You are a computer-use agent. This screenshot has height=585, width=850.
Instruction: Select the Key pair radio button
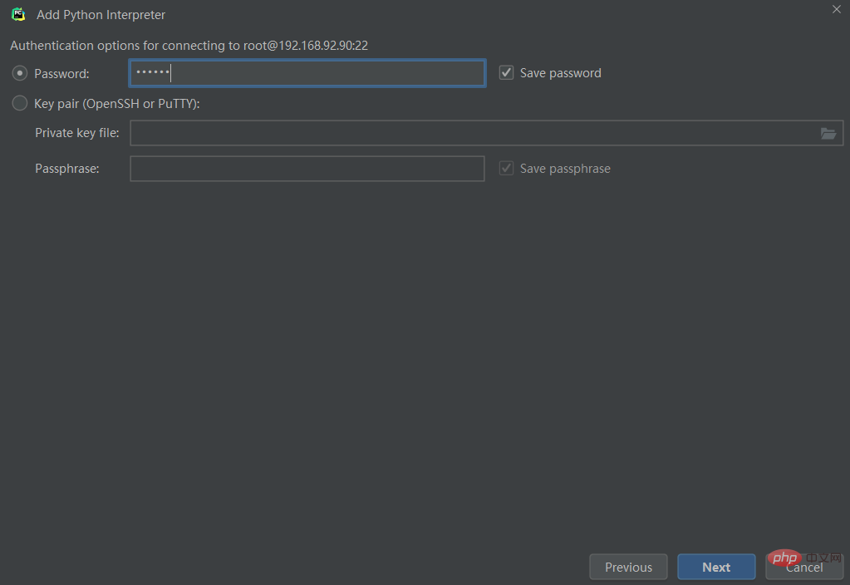point(20,103)
